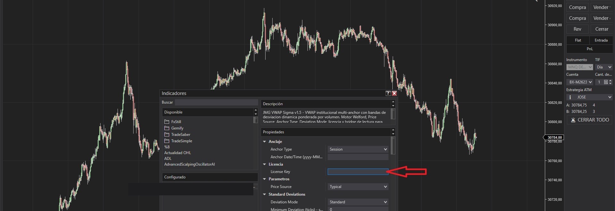Open the Gemify indicator folder
Image resolution: width=615 pixels, height=211 pixels.
(174, 128)
